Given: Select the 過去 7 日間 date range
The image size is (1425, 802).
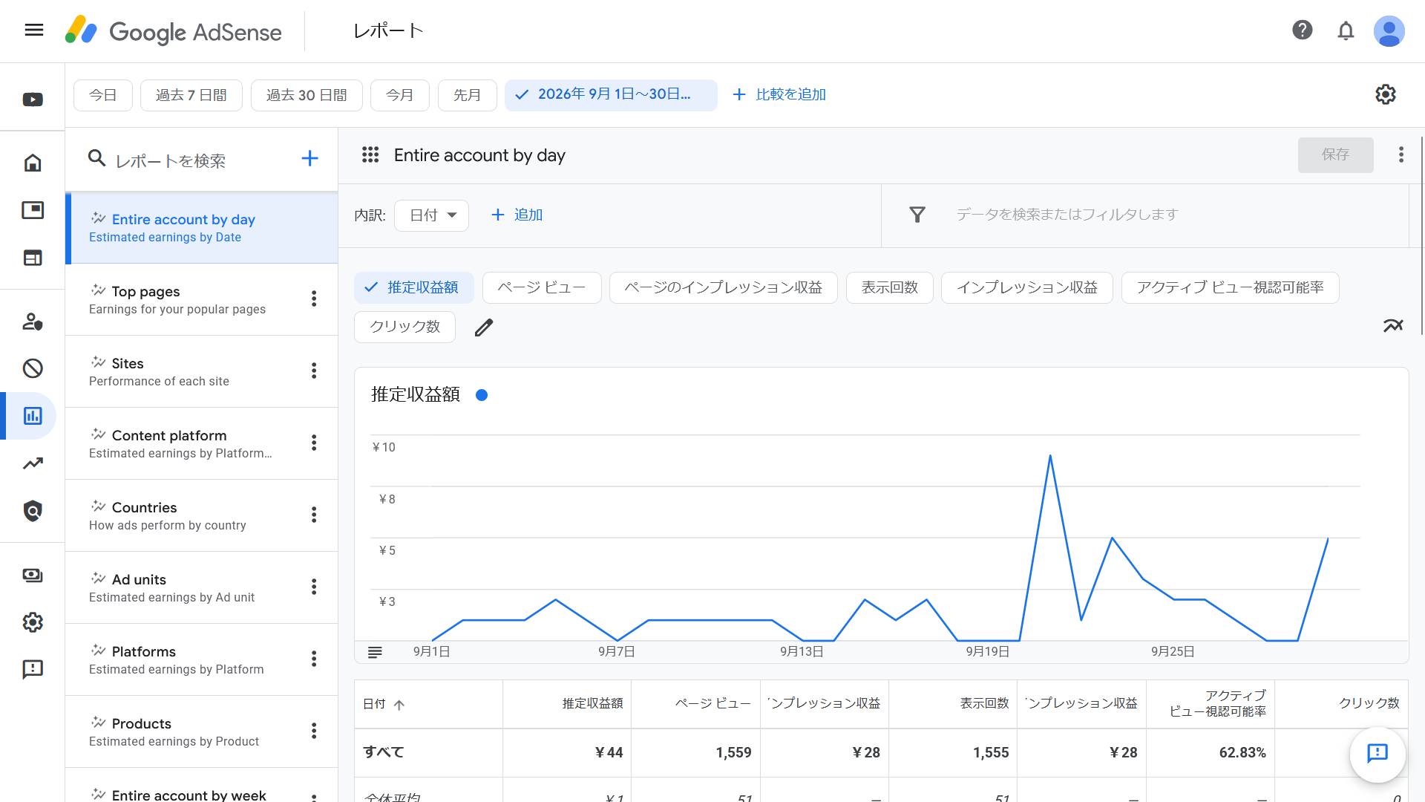Looking at the screenshot, I should (191, 95).
